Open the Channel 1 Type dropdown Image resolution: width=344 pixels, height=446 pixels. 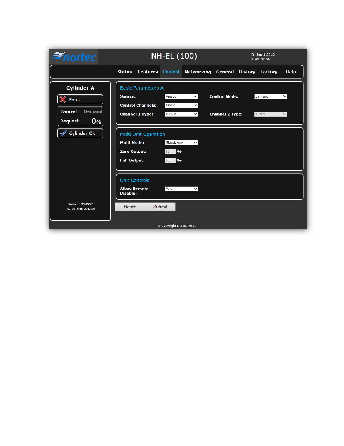click(x=181, y=114)
